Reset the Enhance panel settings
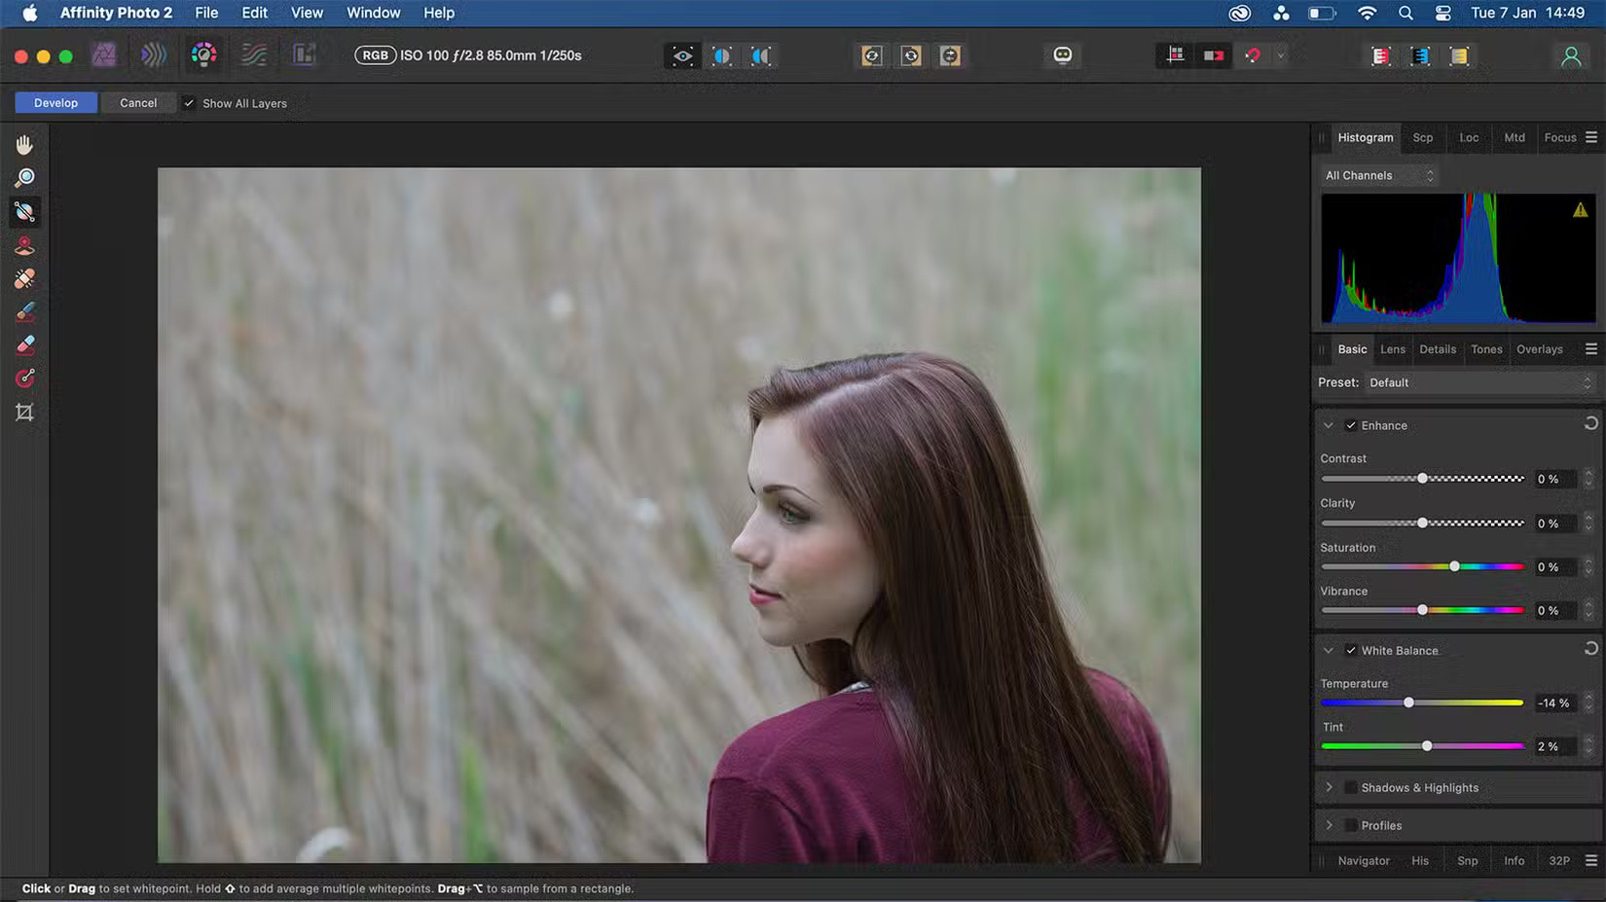1606x902 pixels. [1591, 422]
